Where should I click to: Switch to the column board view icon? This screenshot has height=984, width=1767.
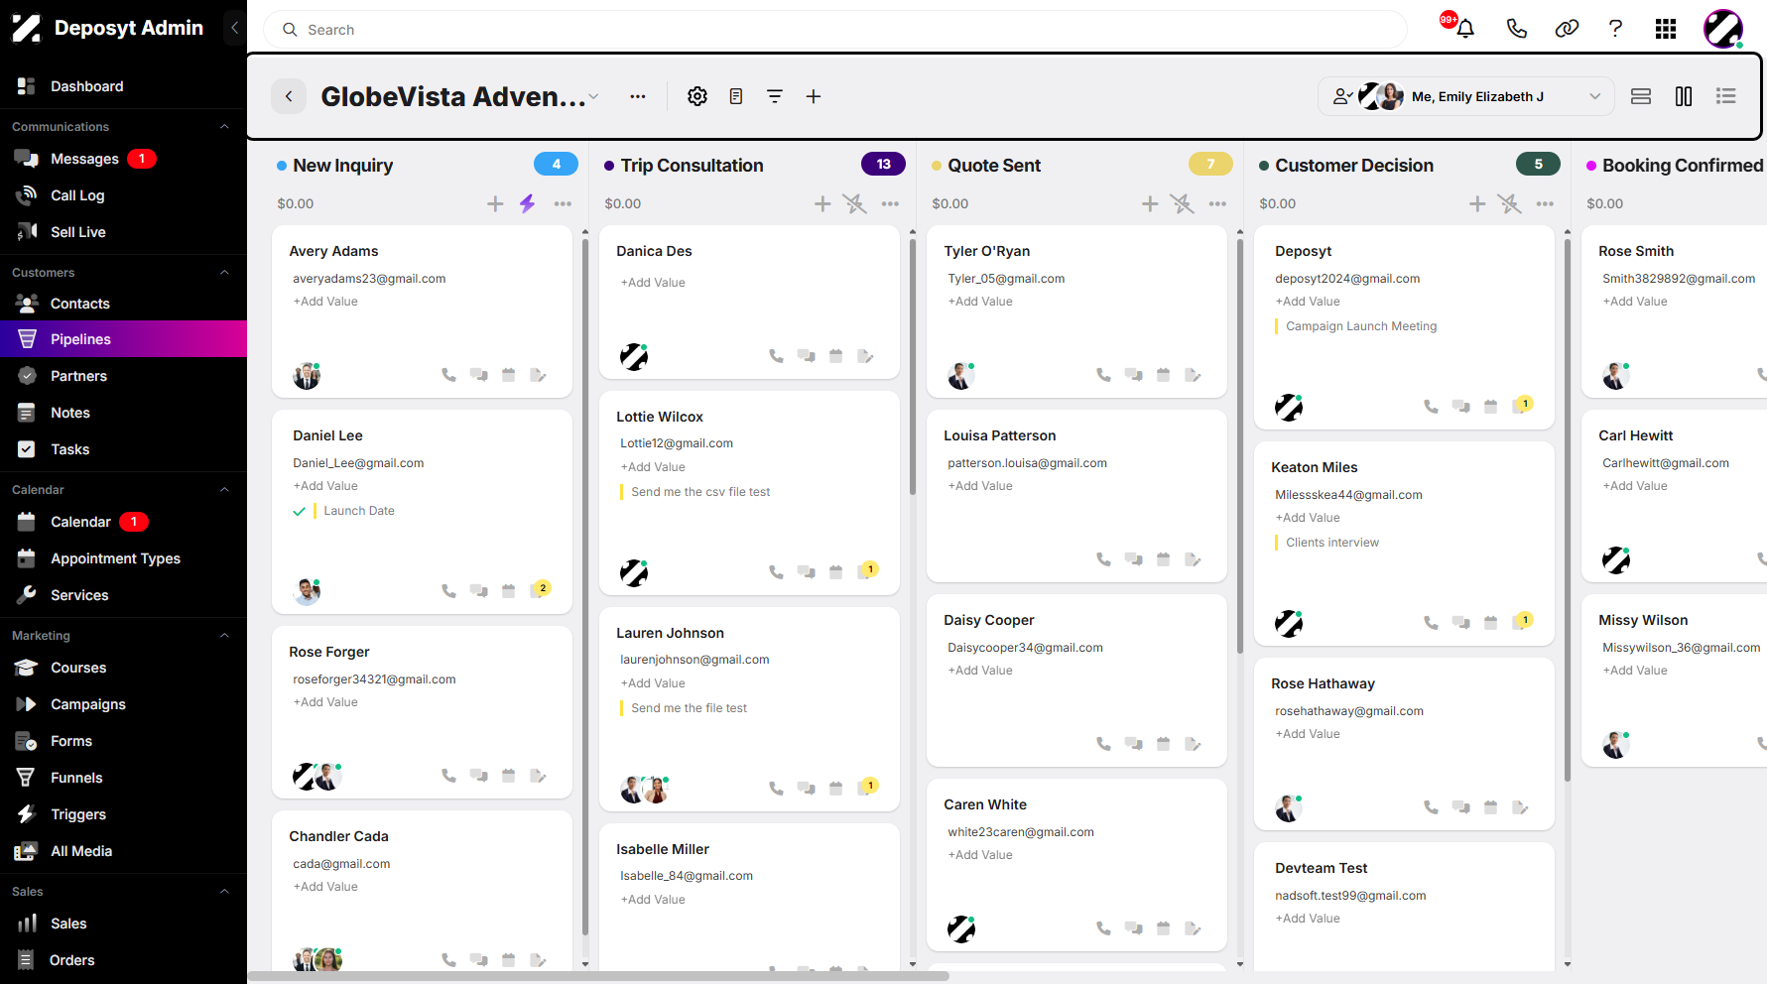pyautogui.click(x=1684, y=96)
